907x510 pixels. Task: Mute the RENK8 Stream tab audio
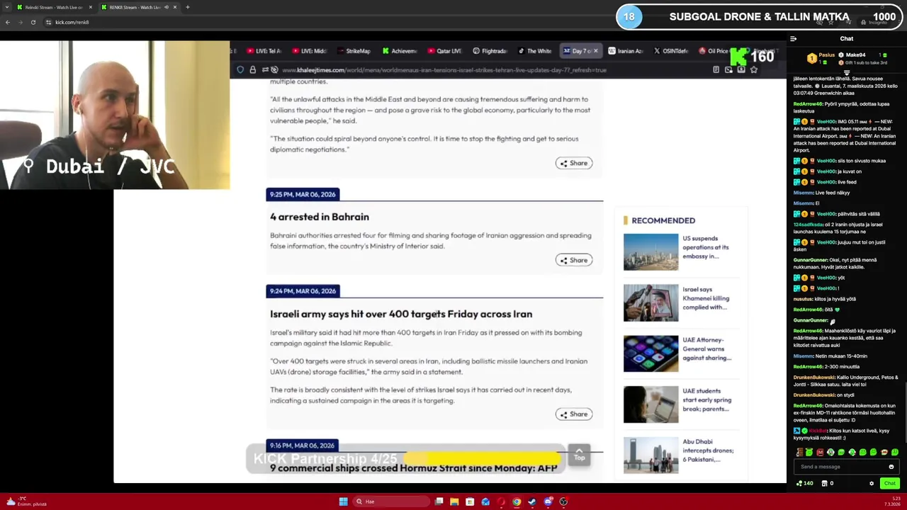(x=167, y=7)
